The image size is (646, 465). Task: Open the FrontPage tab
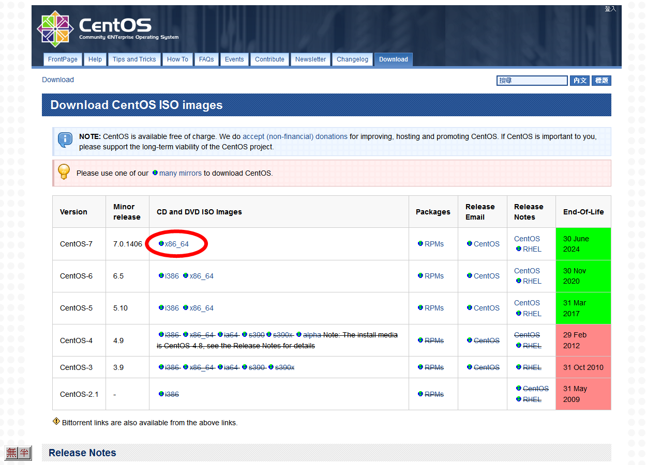(63, 59)
